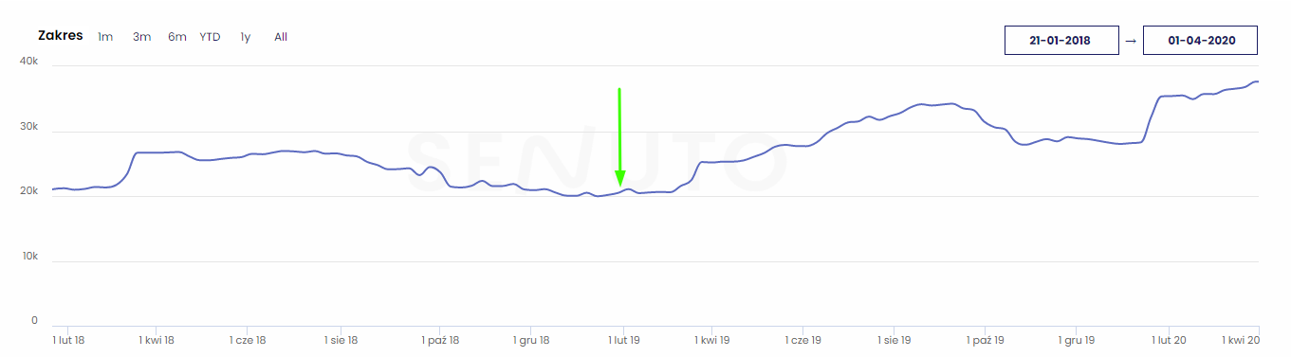The height and width of the screenshot is (357, 1291).
Task: Click the 40k y-axis label
Action: (28, 61)
